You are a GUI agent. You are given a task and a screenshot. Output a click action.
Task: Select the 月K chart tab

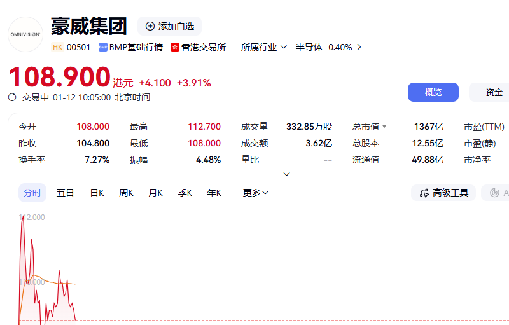tap(155, 193)
